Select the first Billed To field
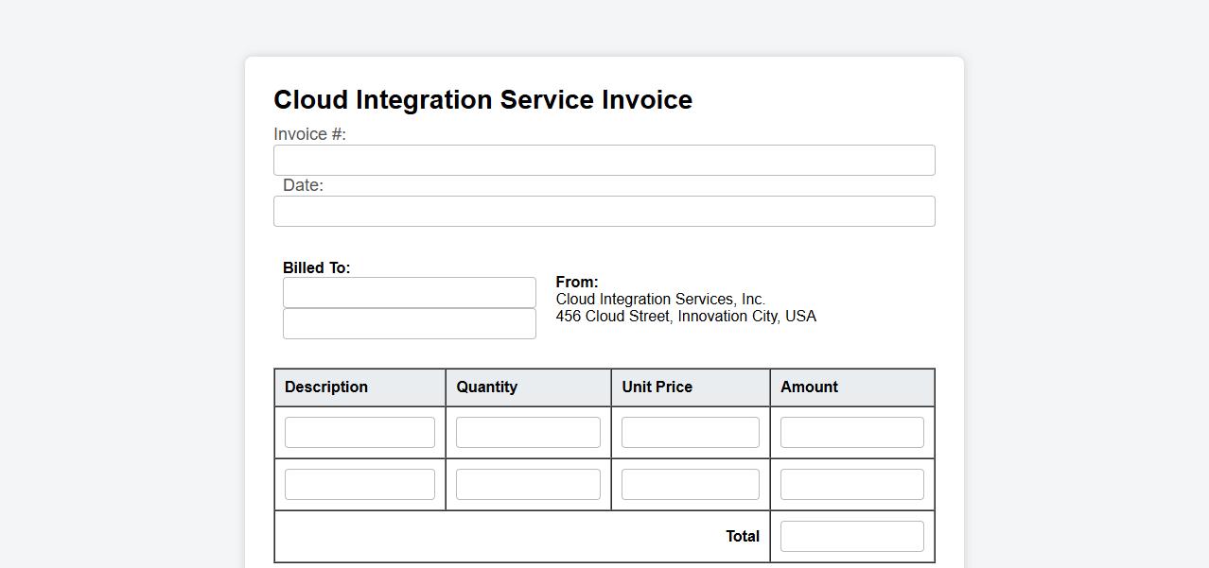The image size is (1209, 568). tap(409, 293)
